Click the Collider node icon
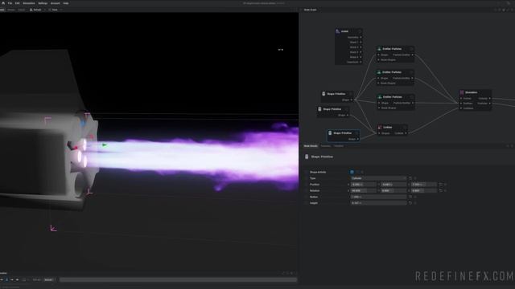The height and width of the screenshot is (289, 515). (380, 127)
